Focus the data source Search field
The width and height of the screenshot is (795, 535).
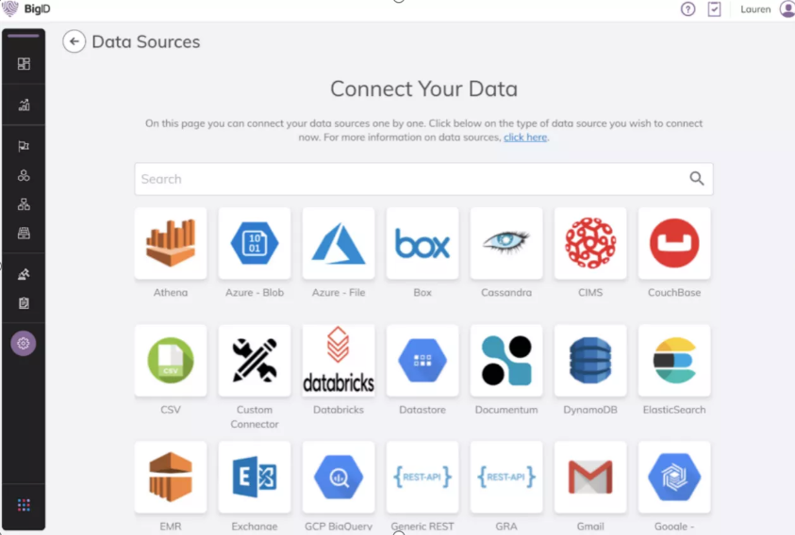pos(423,179)
